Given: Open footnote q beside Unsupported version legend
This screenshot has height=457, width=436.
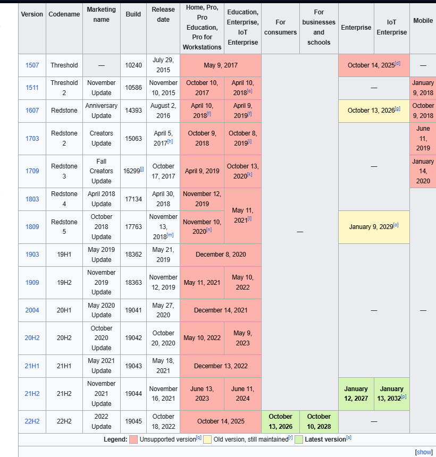Looking at the screenshot, I should [199, 437].
